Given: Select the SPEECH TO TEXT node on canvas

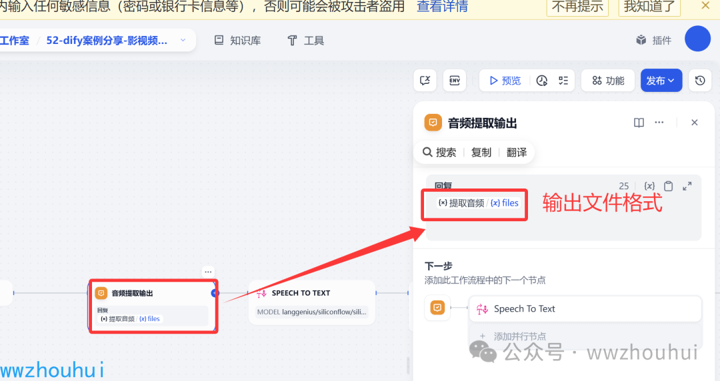Looking at the screenshot, I should click(312, 303).
